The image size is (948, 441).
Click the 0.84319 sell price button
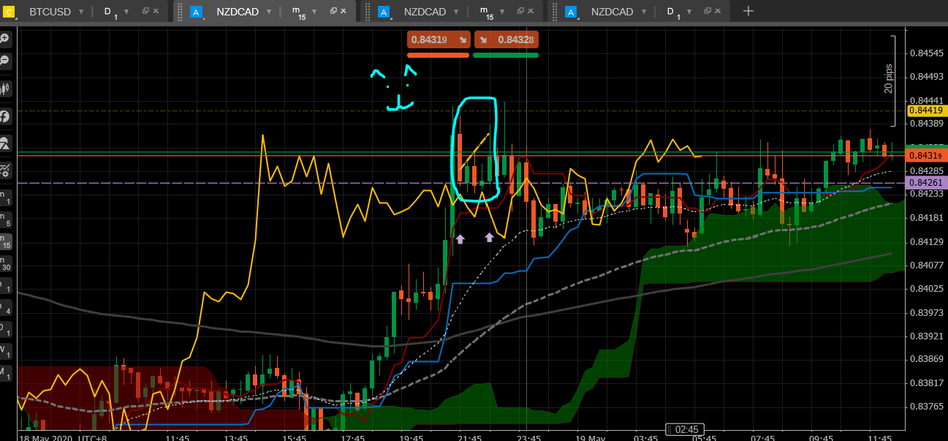point(439,39)
